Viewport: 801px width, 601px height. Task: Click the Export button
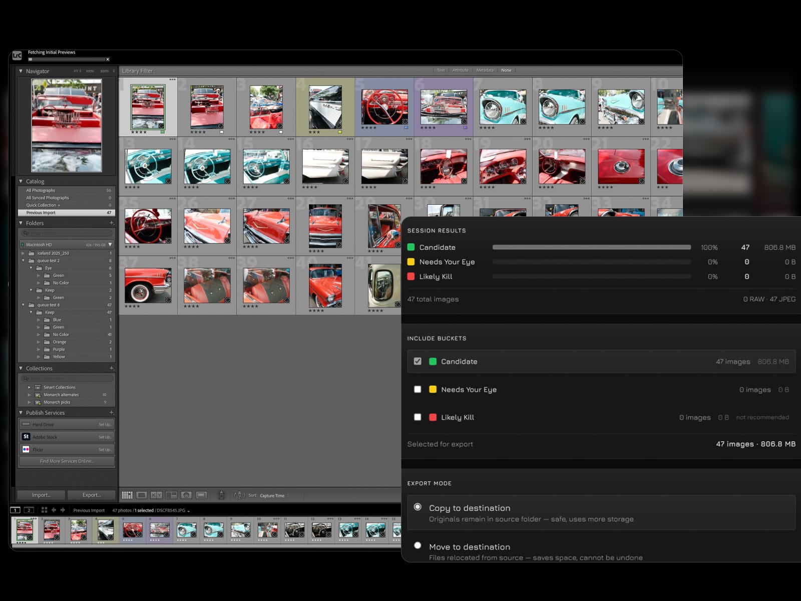91,495
